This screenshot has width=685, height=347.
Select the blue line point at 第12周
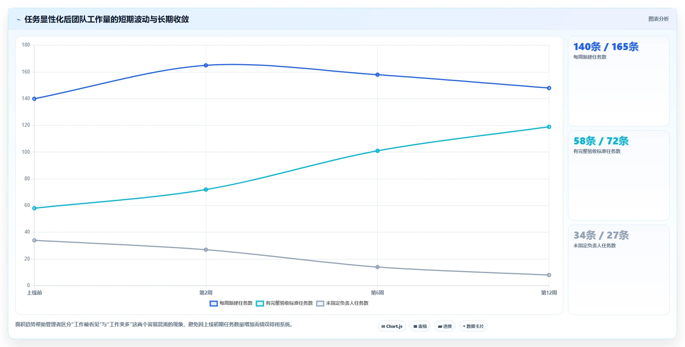pyautogui.click(x=549, y=88)
